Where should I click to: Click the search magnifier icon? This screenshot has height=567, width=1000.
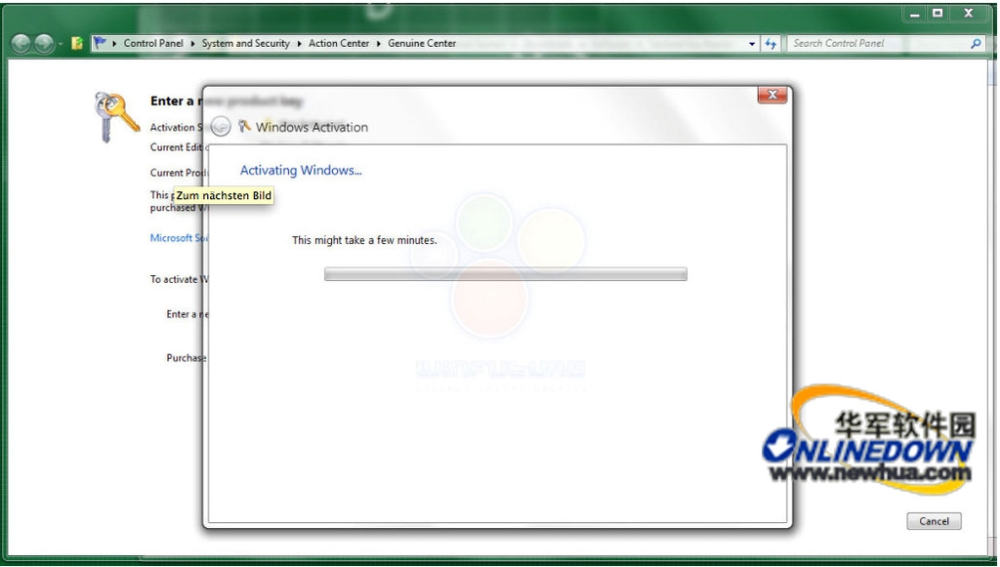[976, 43]
